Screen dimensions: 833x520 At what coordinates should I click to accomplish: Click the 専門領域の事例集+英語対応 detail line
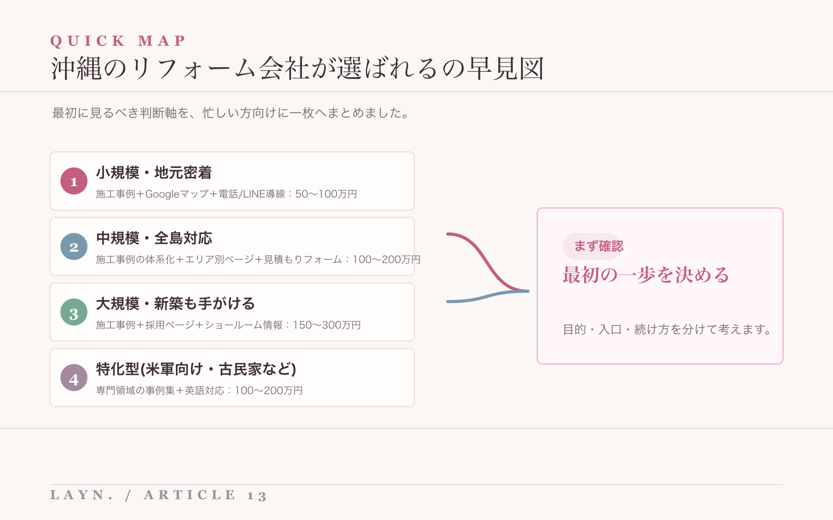coord(199,391)
